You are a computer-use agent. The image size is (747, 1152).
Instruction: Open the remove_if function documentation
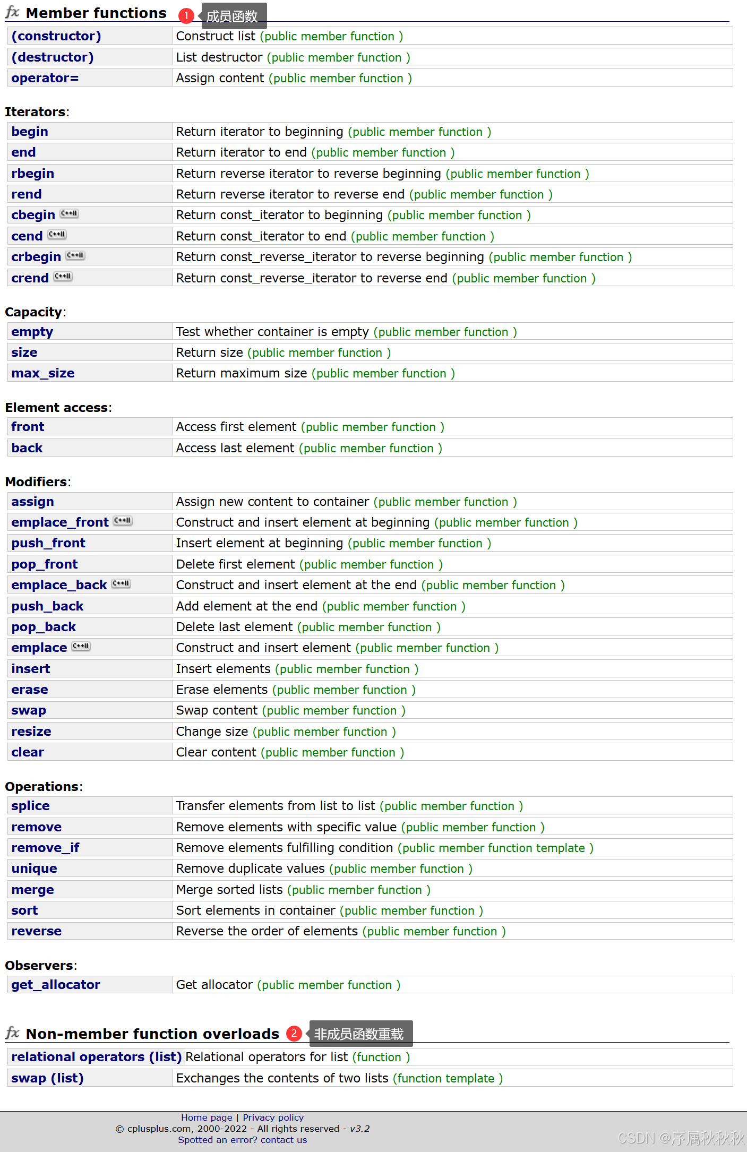click(45, 848)
